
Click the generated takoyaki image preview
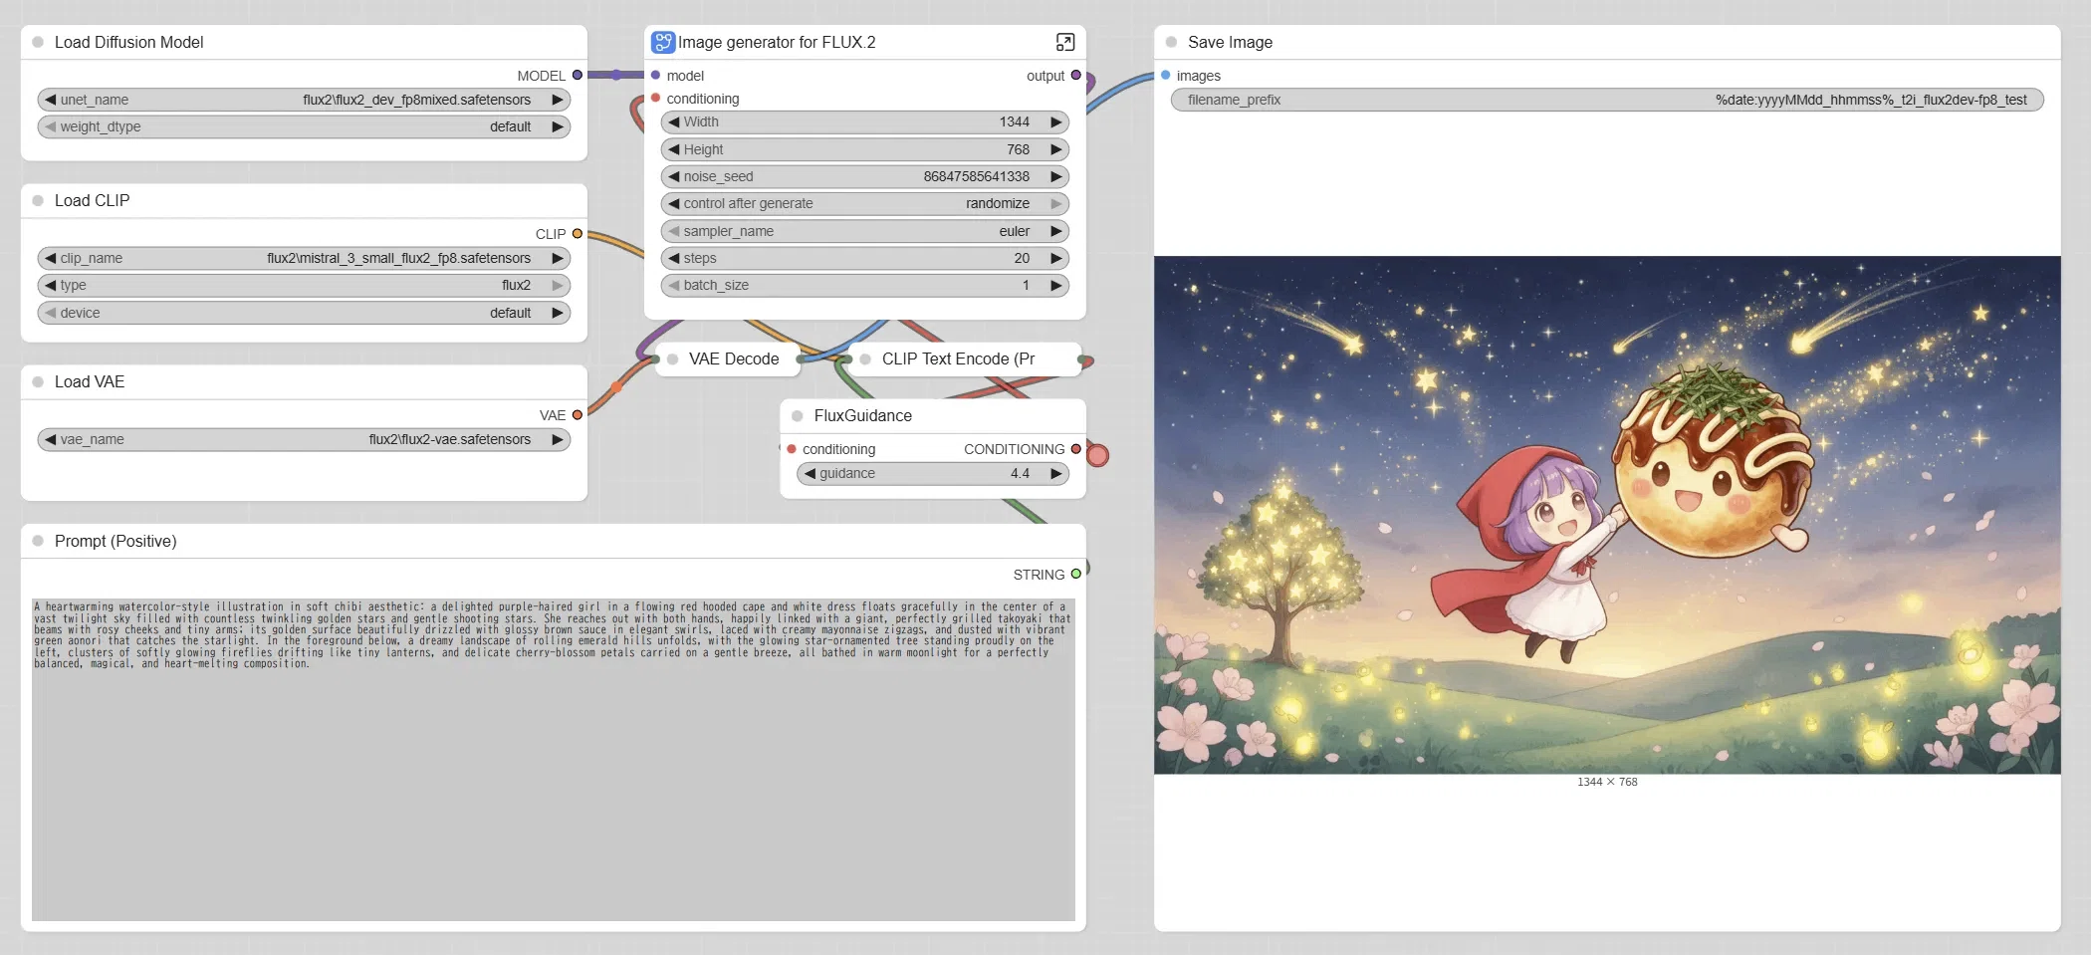coord(1607,515)
